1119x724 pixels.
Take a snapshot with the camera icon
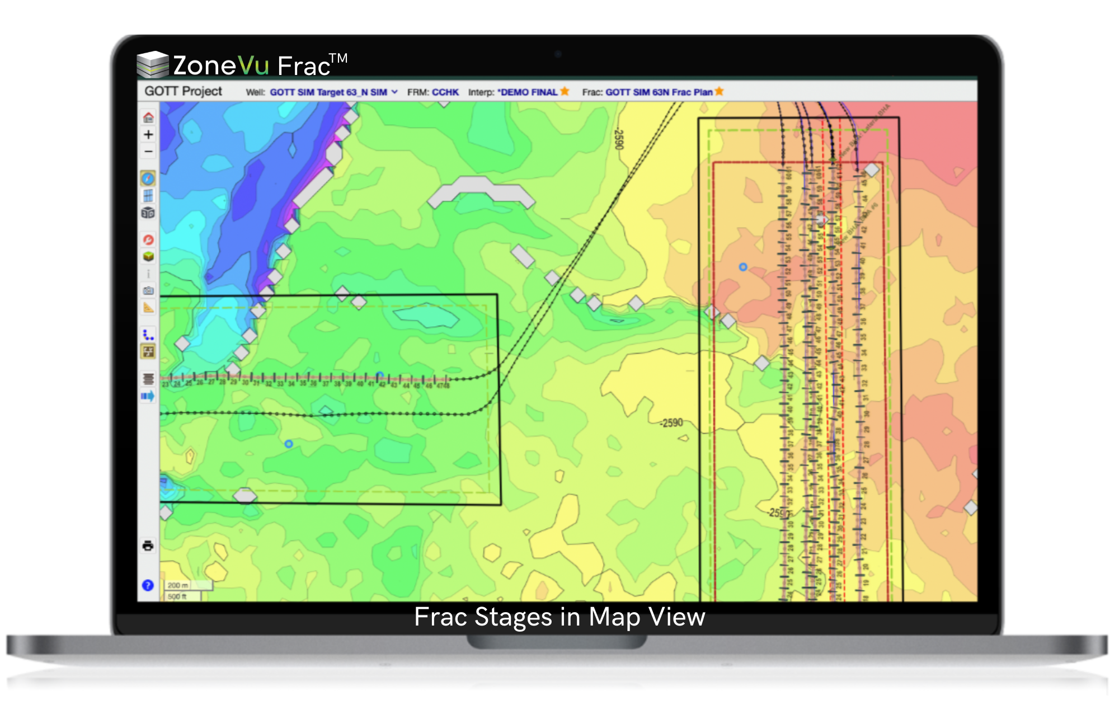[x=148, y=290]
